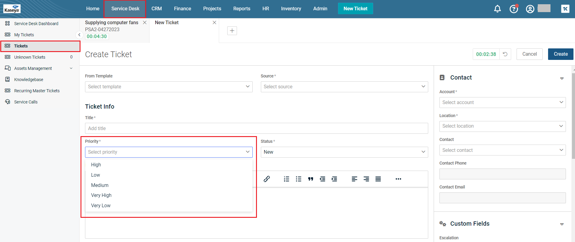Open more editor options ellipsis
This screenshot has height=242, width=575.
click(398, 179)
